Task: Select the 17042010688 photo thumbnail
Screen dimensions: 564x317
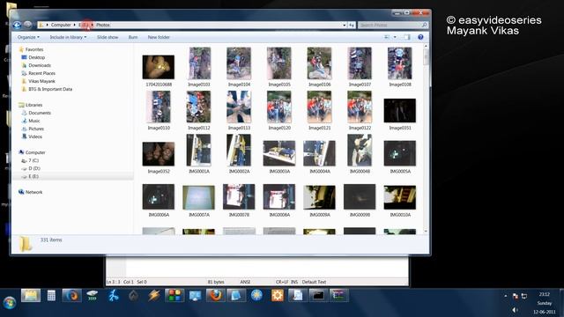Action: 159,67
